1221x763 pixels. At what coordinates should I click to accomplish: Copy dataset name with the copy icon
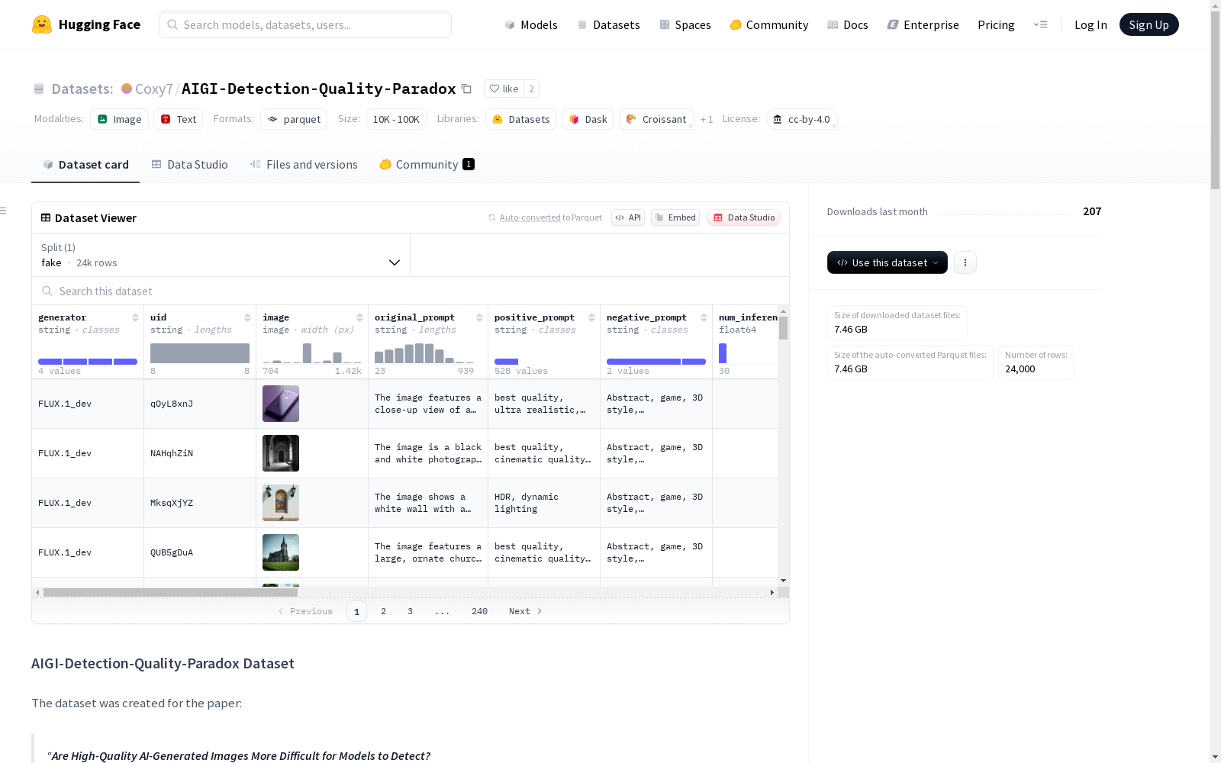tap(466, 89)
